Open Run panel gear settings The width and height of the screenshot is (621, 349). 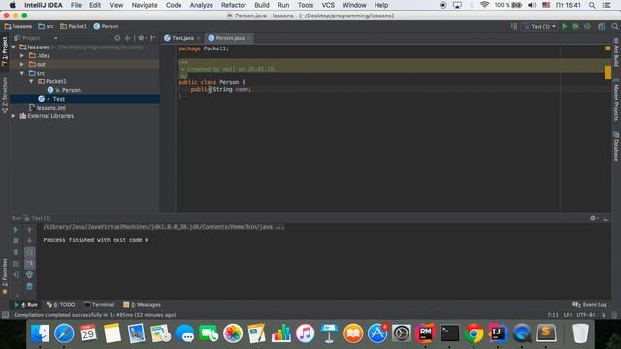click(x=593, y=218)
